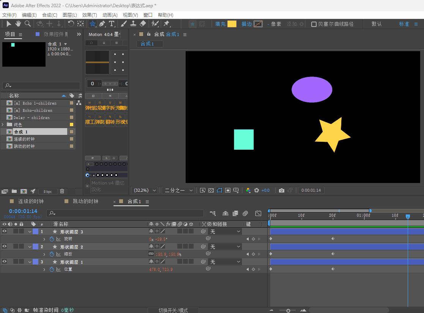
Task: Click the yellow fill color swatch
Action: (232, 24)
